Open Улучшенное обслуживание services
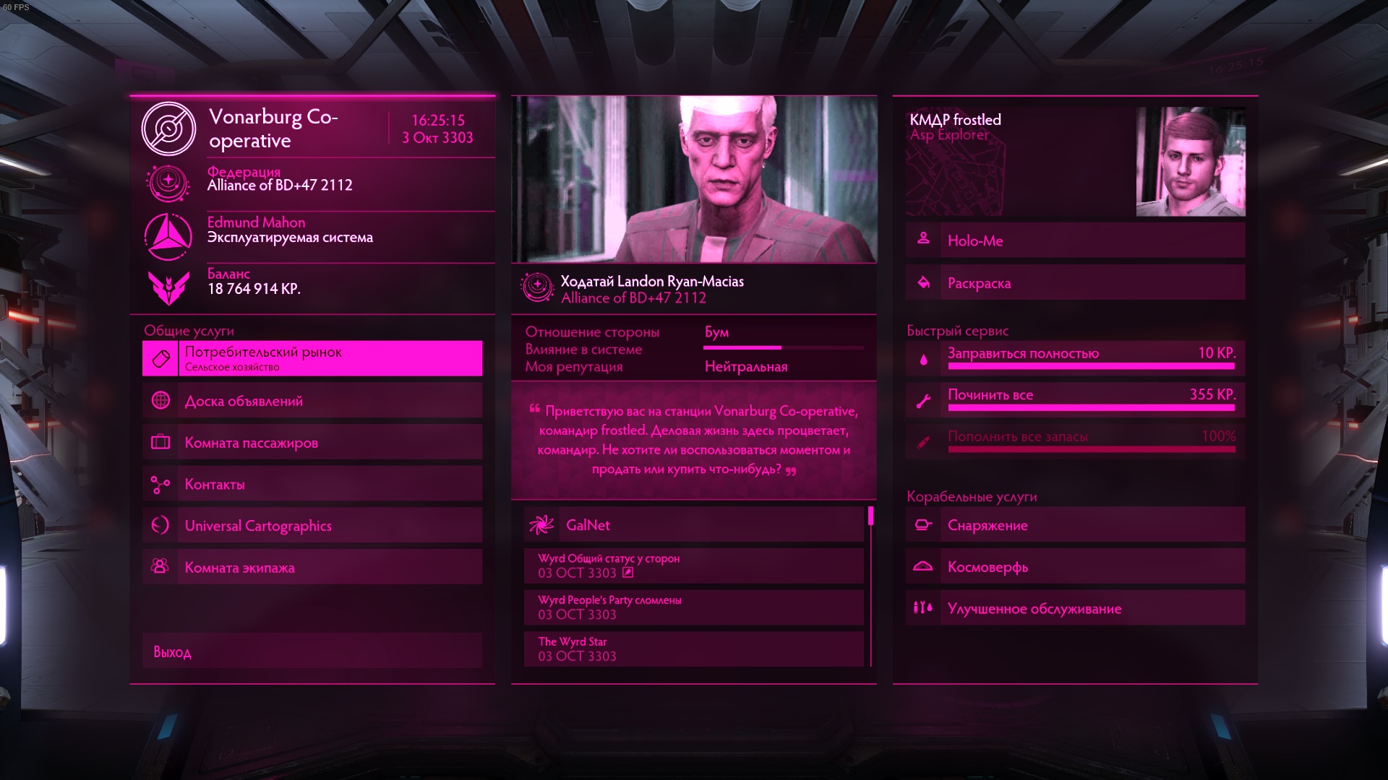 pyautogui.click(x=1075, y=608)
